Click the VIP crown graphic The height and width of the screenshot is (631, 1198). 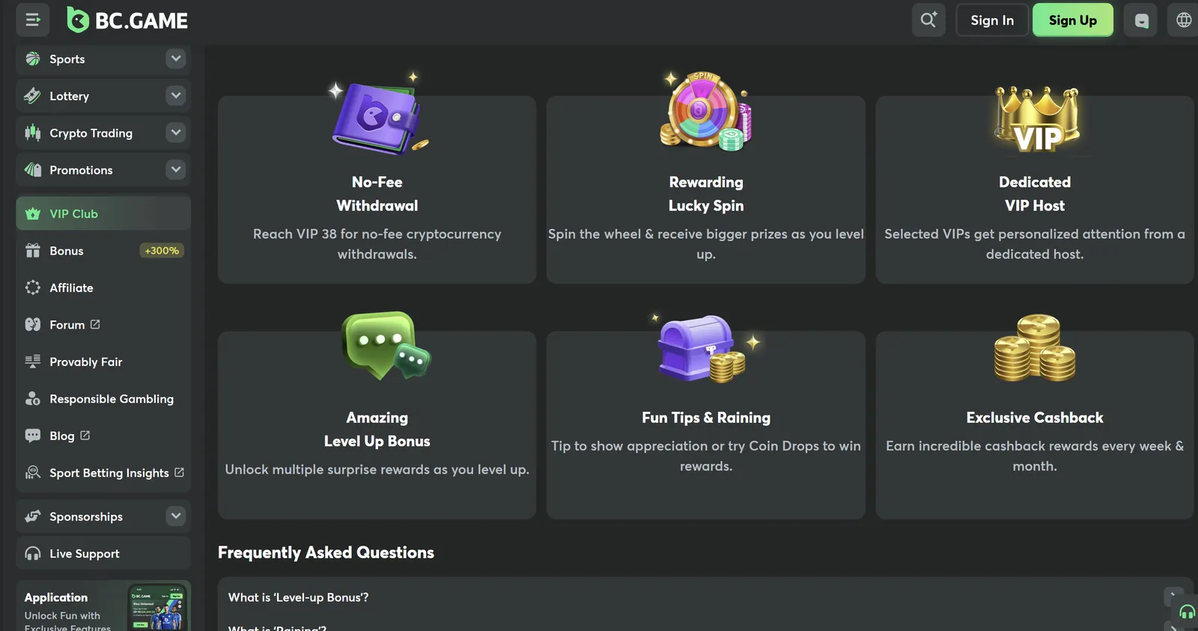pyautogui.click(x=1036, y=120)
